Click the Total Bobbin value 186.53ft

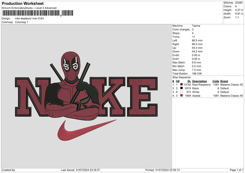(197, 73)
